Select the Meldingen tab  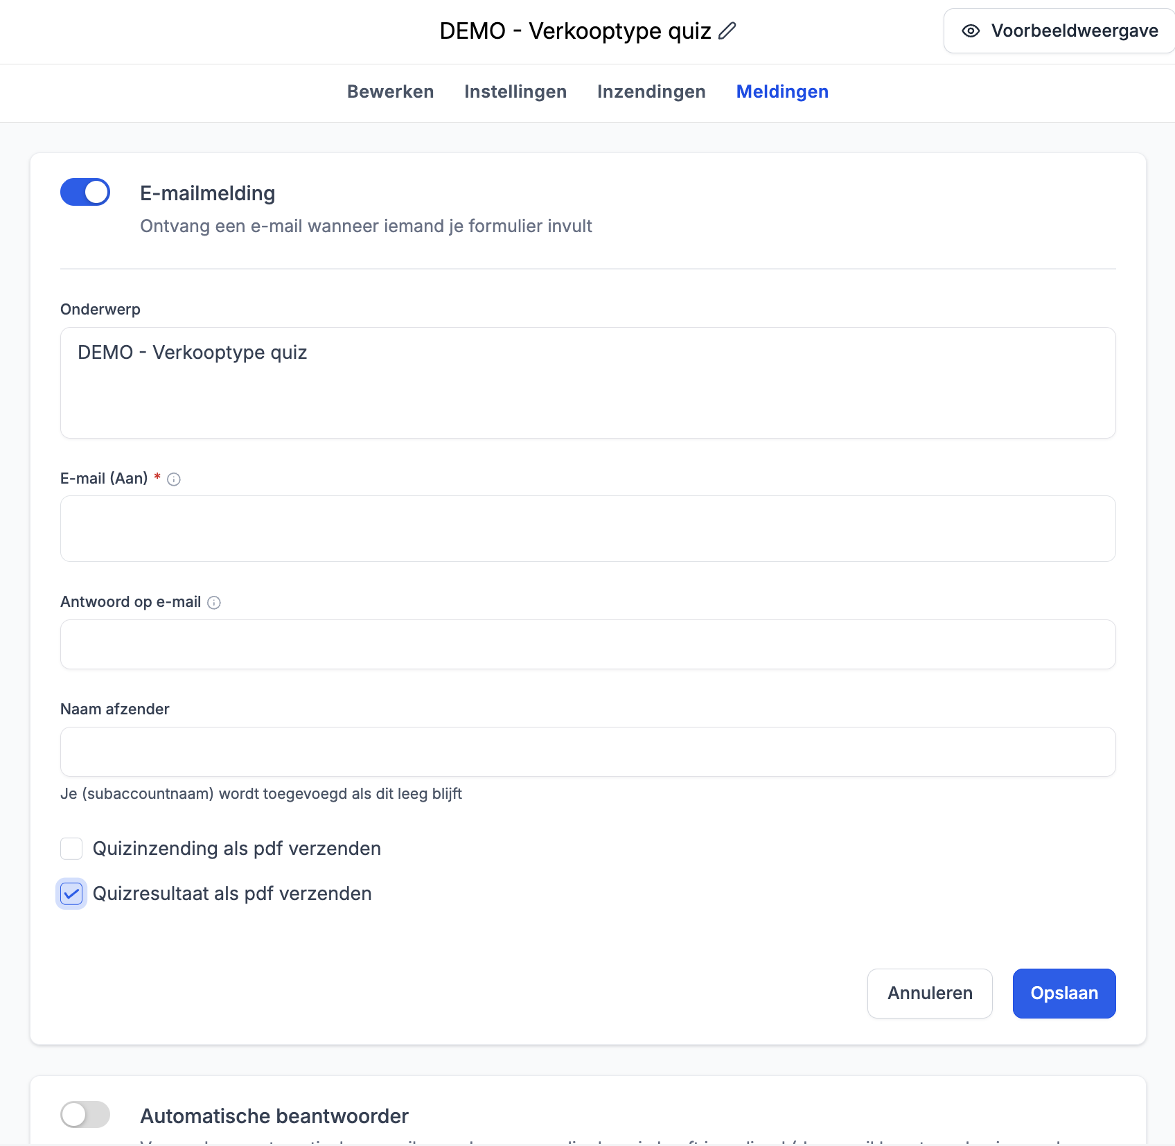point(782,91)
